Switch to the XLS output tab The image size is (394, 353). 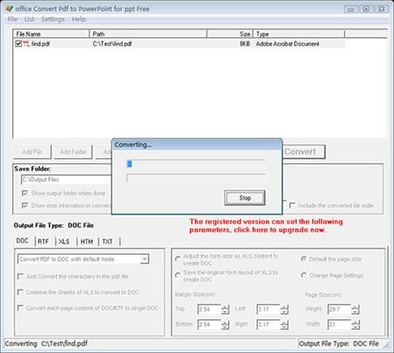[x=64, y=242]
